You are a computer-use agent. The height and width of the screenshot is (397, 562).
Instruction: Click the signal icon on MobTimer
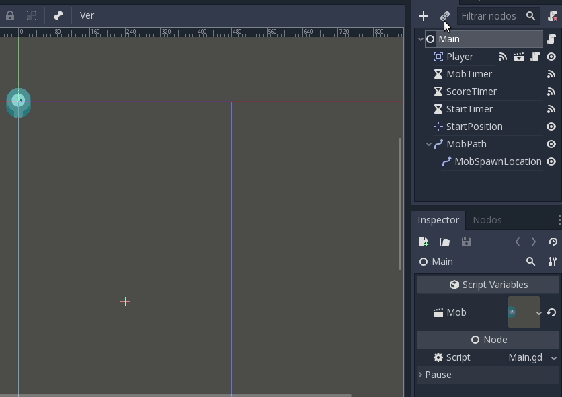pos(551,74)
